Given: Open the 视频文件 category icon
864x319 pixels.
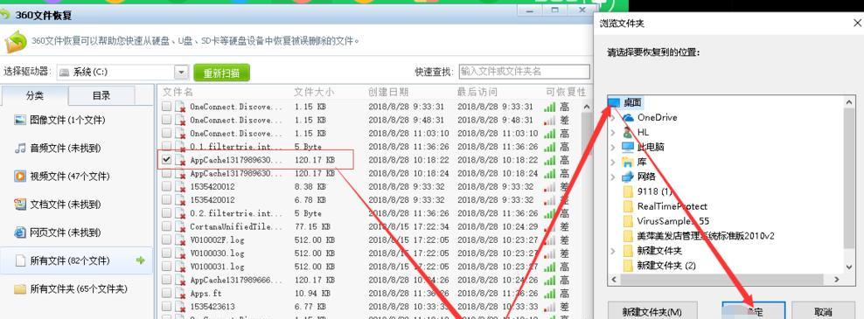Looking at the screenshot, I should point(20,177).
